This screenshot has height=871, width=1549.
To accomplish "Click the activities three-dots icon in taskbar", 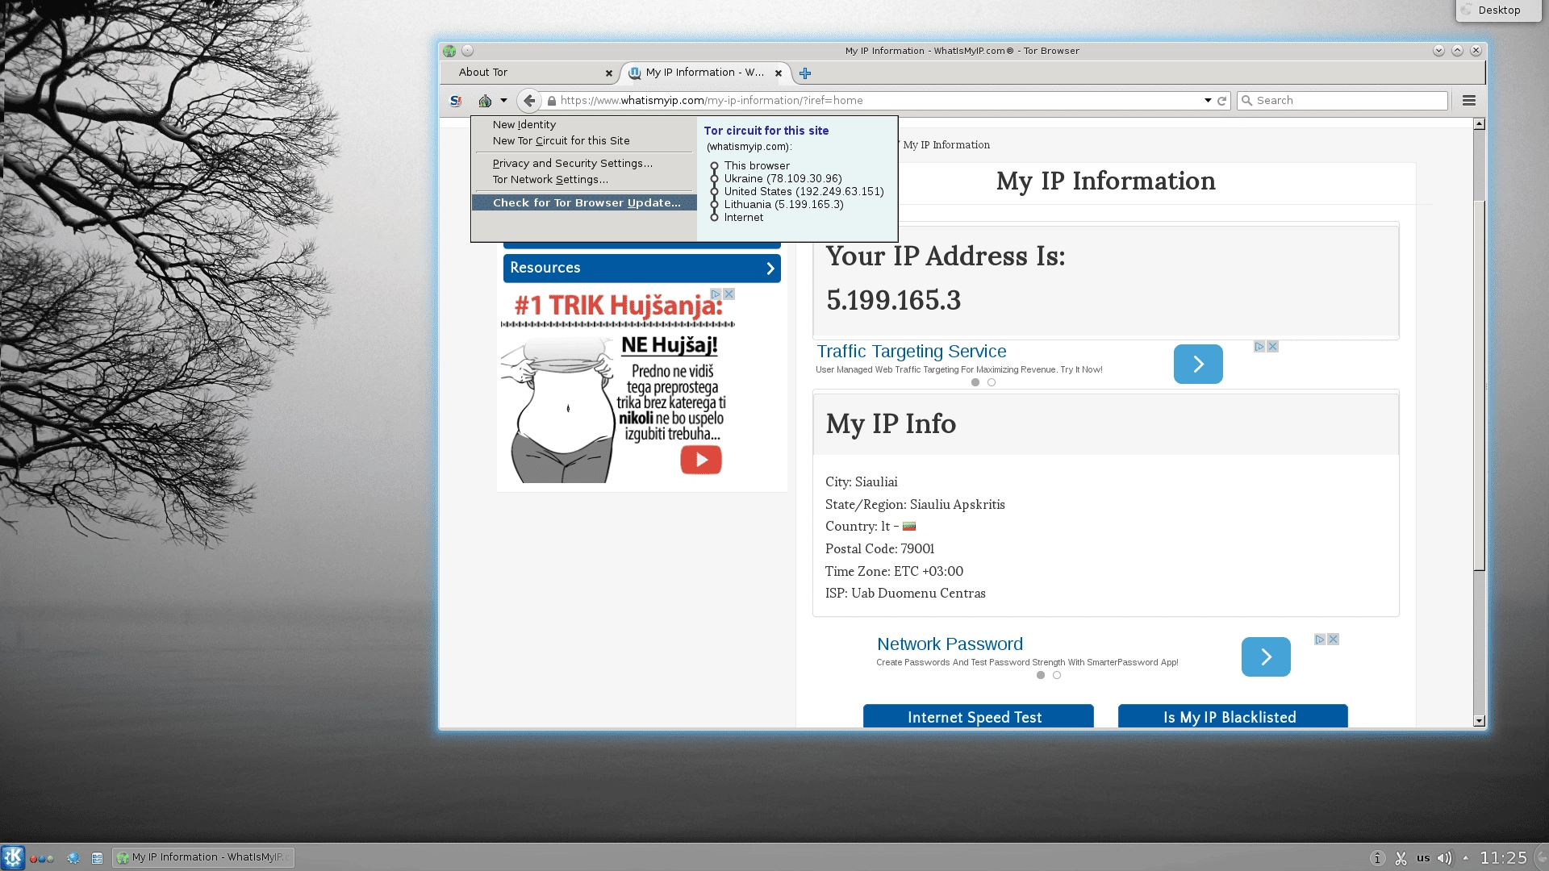I will click(42, 859).
